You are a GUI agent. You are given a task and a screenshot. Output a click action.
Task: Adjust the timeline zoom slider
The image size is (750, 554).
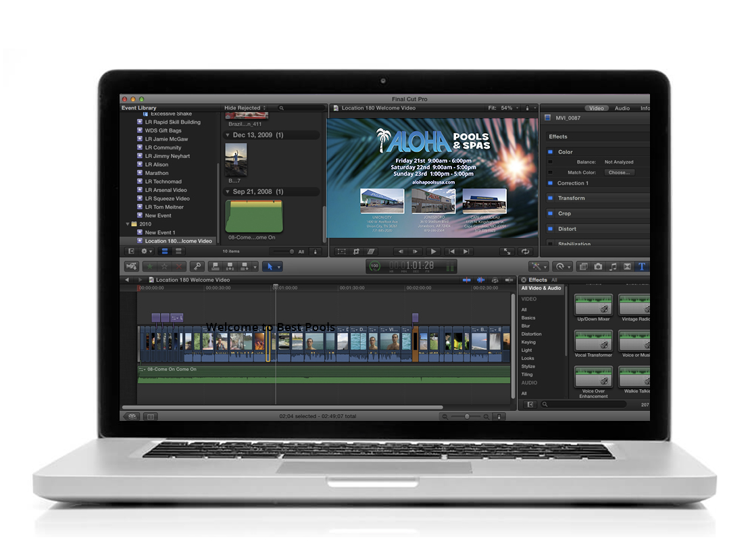(466, 417)
